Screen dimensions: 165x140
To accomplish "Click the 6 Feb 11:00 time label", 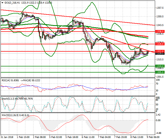I will pos(88,137).
